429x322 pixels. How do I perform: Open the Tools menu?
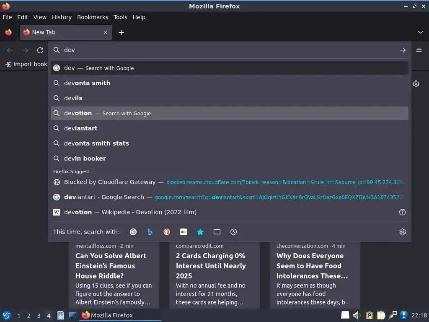(x=120, y=17)
